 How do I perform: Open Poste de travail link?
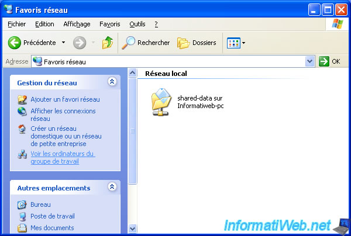[53, 216]
